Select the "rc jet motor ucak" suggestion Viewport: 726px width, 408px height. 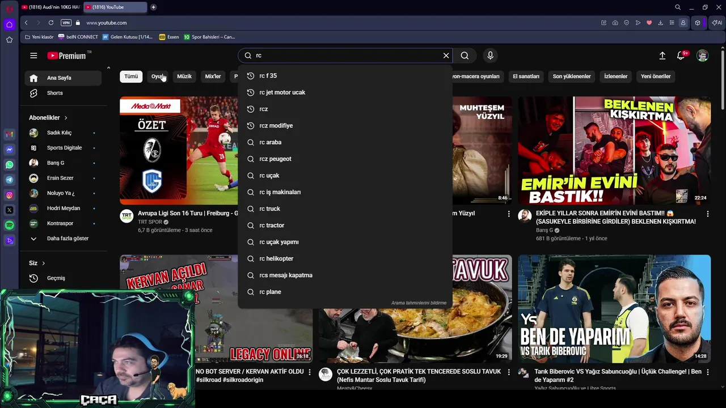point(345,92)
